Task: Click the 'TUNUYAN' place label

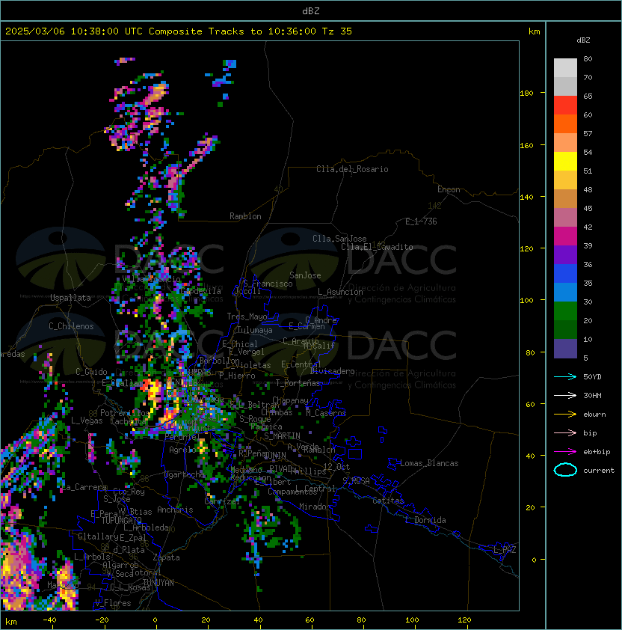Action: [158, 583]
